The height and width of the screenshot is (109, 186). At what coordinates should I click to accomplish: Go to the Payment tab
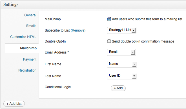[x=30, y=59]
